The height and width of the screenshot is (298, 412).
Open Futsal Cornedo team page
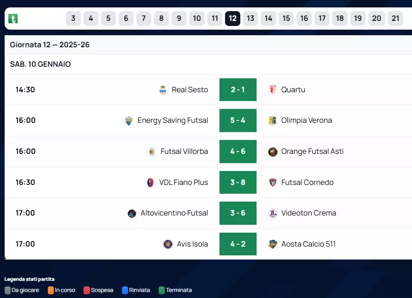307,183
